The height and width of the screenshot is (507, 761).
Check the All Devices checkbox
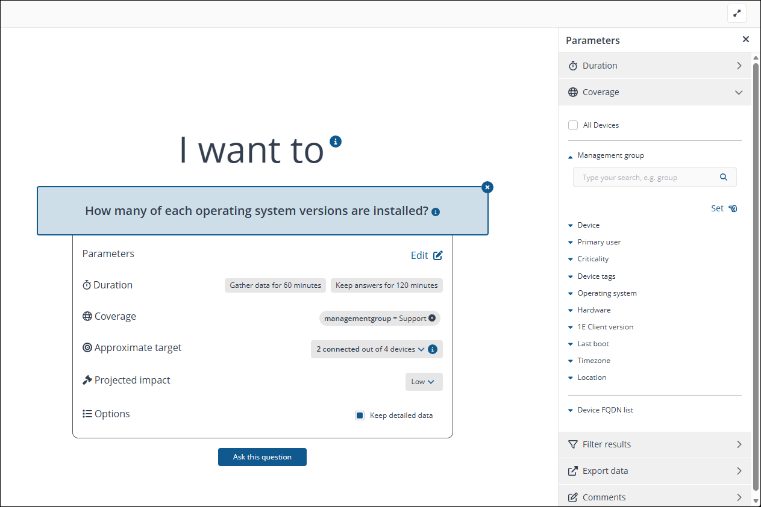[573, 125]
